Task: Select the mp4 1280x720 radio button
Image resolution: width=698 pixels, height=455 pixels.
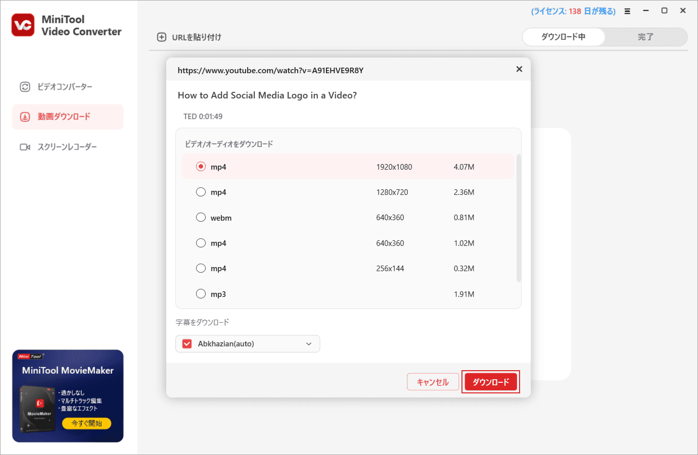Action: (201, 192)
